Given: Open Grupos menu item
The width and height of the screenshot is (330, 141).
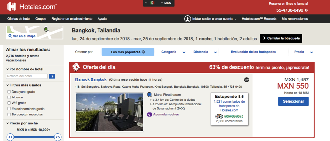Looking at the screenshot, I should [x=41, y=19].
